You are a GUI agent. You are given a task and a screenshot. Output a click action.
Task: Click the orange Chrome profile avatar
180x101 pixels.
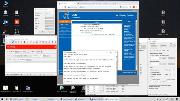tap(134, 7)
